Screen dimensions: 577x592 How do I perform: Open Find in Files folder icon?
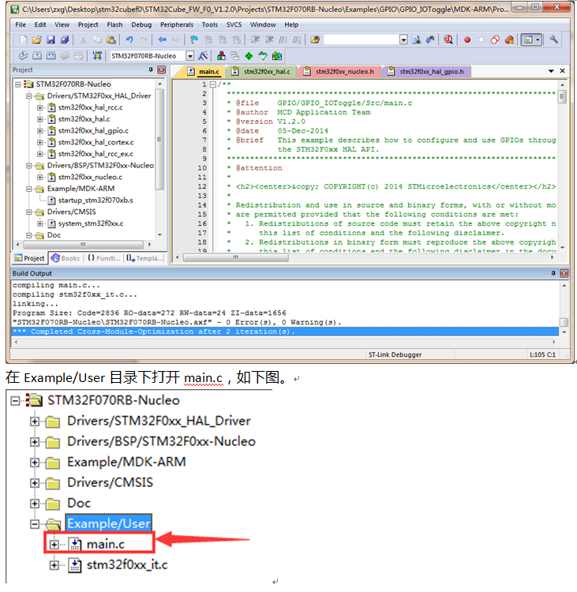315,39
